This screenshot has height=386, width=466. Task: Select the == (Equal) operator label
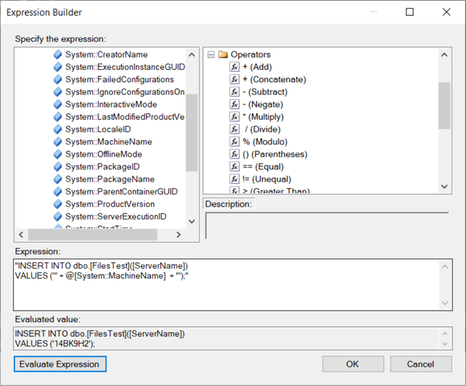pyautogui.click(x=263, y=167)
